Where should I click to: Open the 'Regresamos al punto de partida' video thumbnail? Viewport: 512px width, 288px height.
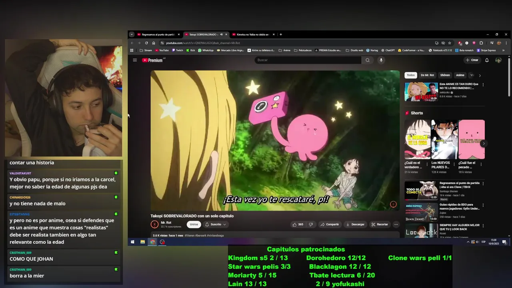point(421,190)
